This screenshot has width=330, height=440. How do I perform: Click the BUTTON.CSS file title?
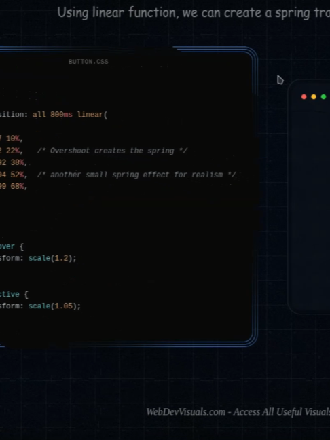pyautogui.click(x=88, y=62)
